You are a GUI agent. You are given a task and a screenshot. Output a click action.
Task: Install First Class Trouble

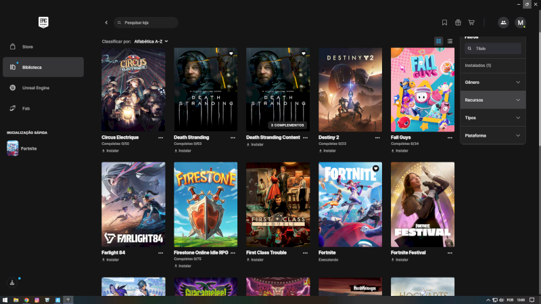click(255, 260)
